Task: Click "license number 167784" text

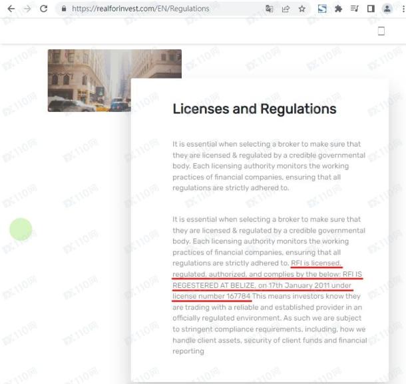Action: tap(211, 296)
